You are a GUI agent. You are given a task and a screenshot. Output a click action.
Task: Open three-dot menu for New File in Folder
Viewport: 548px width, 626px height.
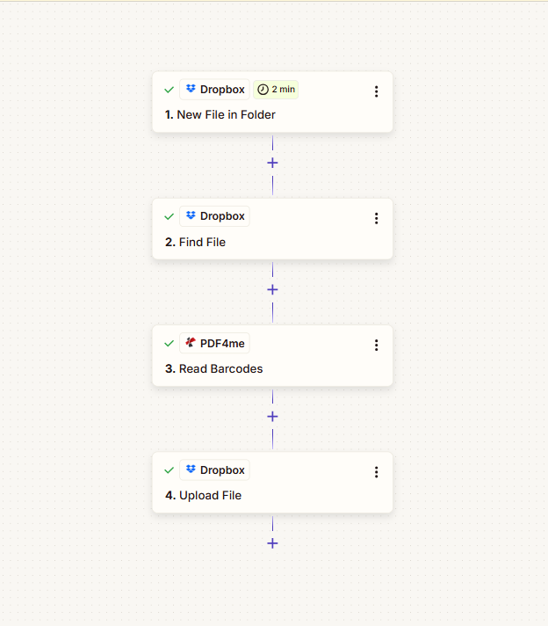point(376,91)
